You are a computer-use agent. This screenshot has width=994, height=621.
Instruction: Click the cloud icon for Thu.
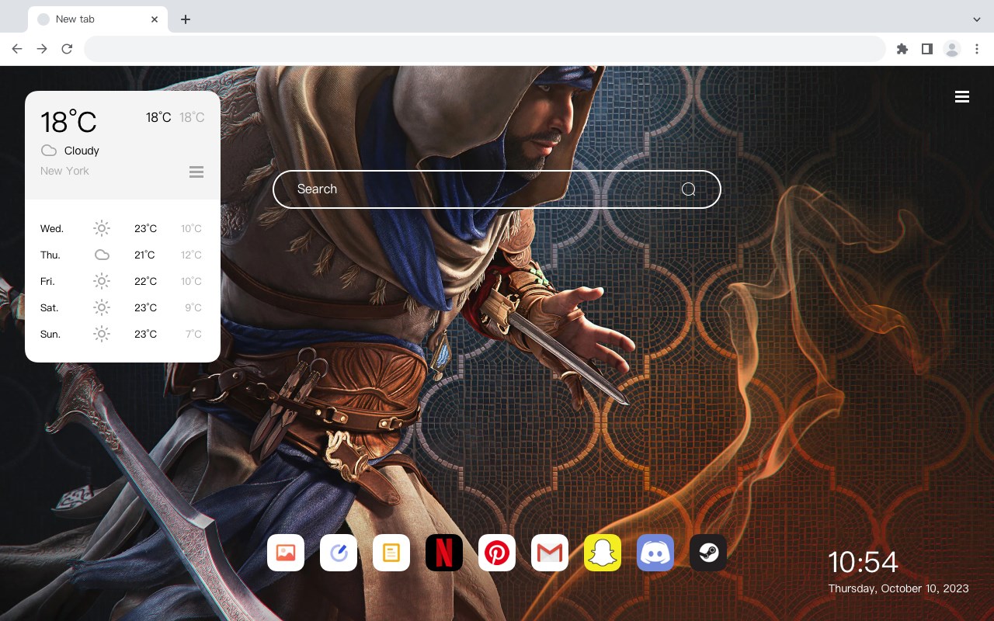click(102, 255)
